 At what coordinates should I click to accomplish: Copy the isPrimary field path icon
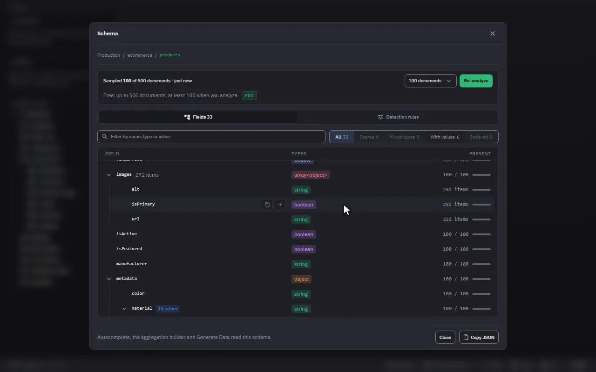click(267, 205)
